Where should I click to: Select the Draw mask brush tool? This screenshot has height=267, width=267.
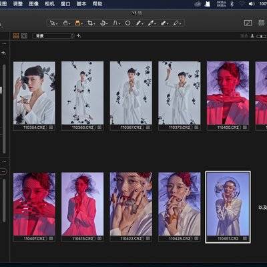(151, 23)
